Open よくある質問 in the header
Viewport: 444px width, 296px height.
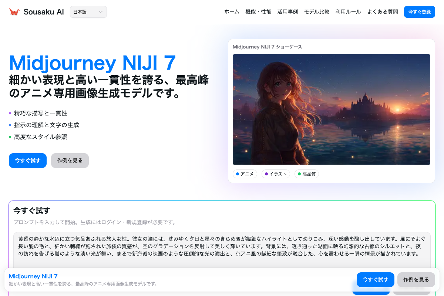tap(383, 12)
